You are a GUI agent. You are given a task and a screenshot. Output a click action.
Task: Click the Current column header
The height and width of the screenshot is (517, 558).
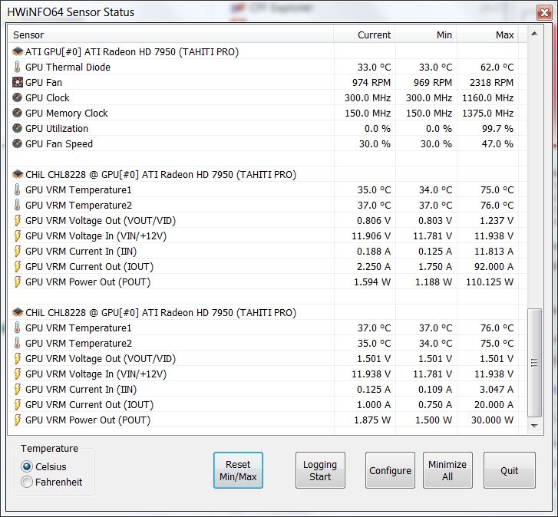(365, 35)
